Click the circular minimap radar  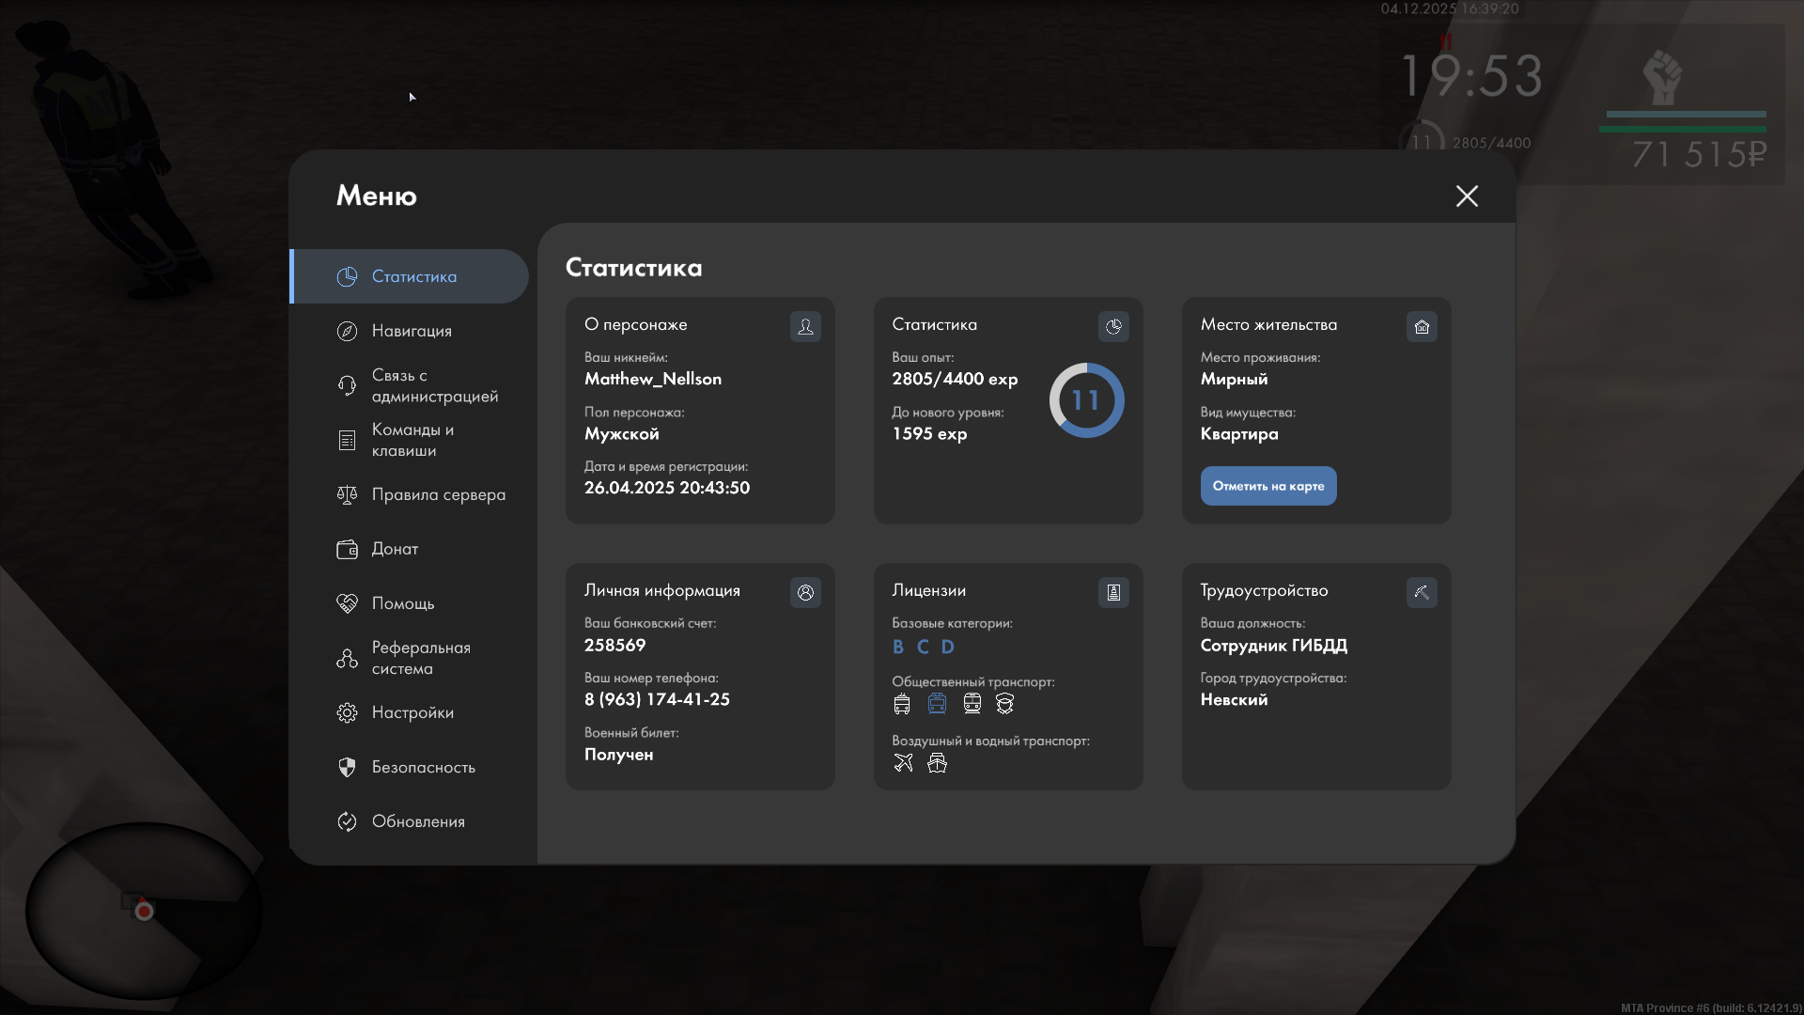(143, 910)
